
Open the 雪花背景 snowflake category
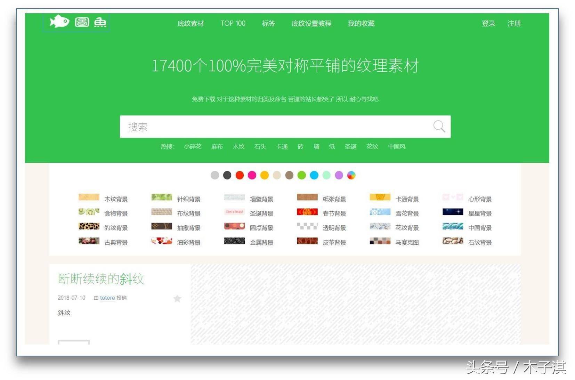[380, 212]
